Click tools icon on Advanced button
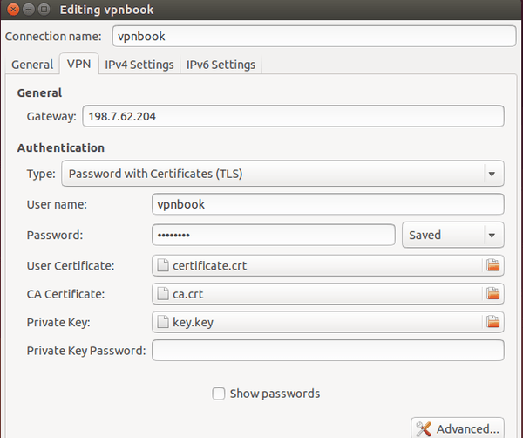 tap(424, 429)
